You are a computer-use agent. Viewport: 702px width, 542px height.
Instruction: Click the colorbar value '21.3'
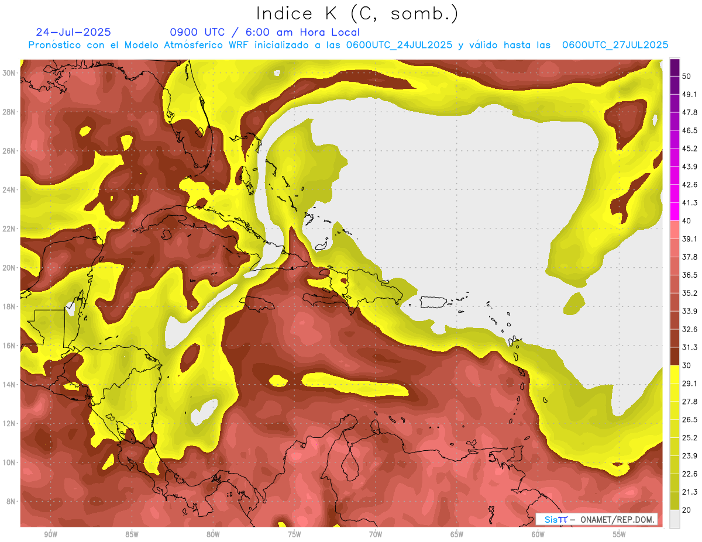click(x=690, y=492)
